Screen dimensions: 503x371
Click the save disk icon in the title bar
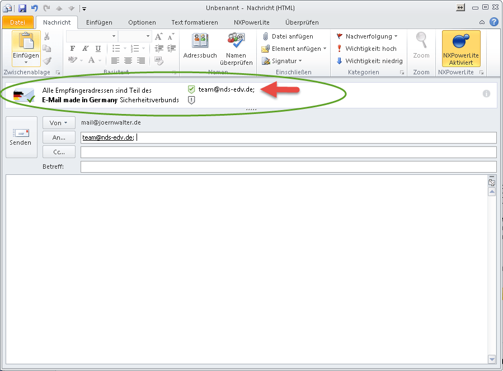22,8
